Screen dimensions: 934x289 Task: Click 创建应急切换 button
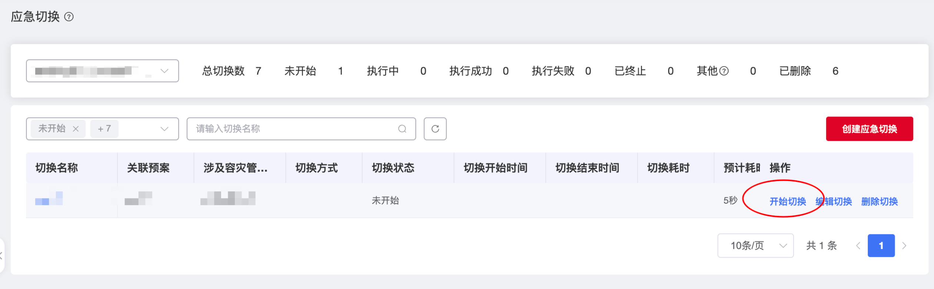click(870, 129)
